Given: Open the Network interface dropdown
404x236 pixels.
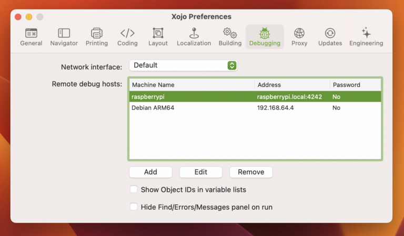Looking at the screenshot, I should click(x=183, y=65).
